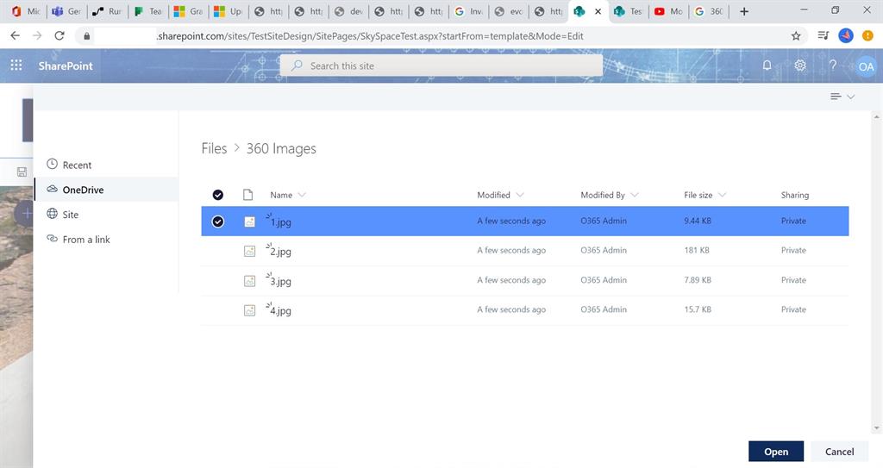Image resolution: width=883 pixels, height=468 pixels.
Task: Click the search magnifier icon
Action: (x=297, y=66)
